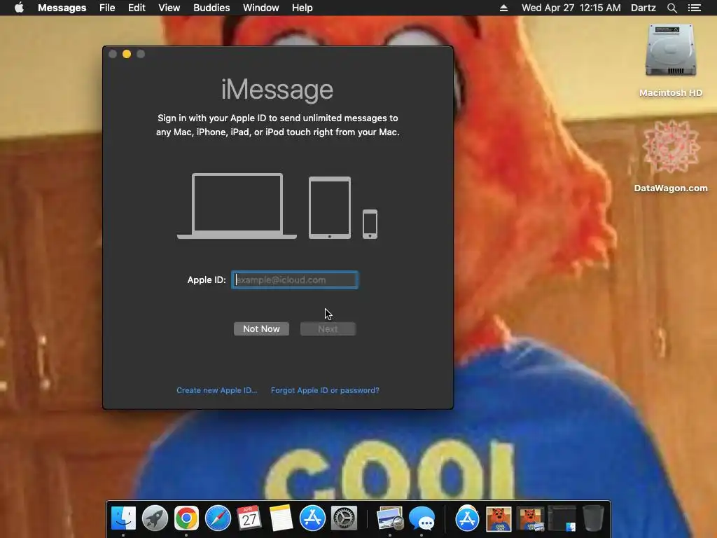Open App Store icon beside Notes
The image size is (717, 538).
(x=312, y=518)
